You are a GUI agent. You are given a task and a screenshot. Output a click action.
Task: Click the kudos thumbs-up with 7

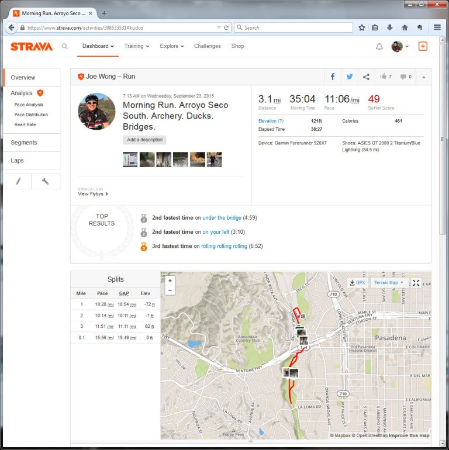[385, 77]
